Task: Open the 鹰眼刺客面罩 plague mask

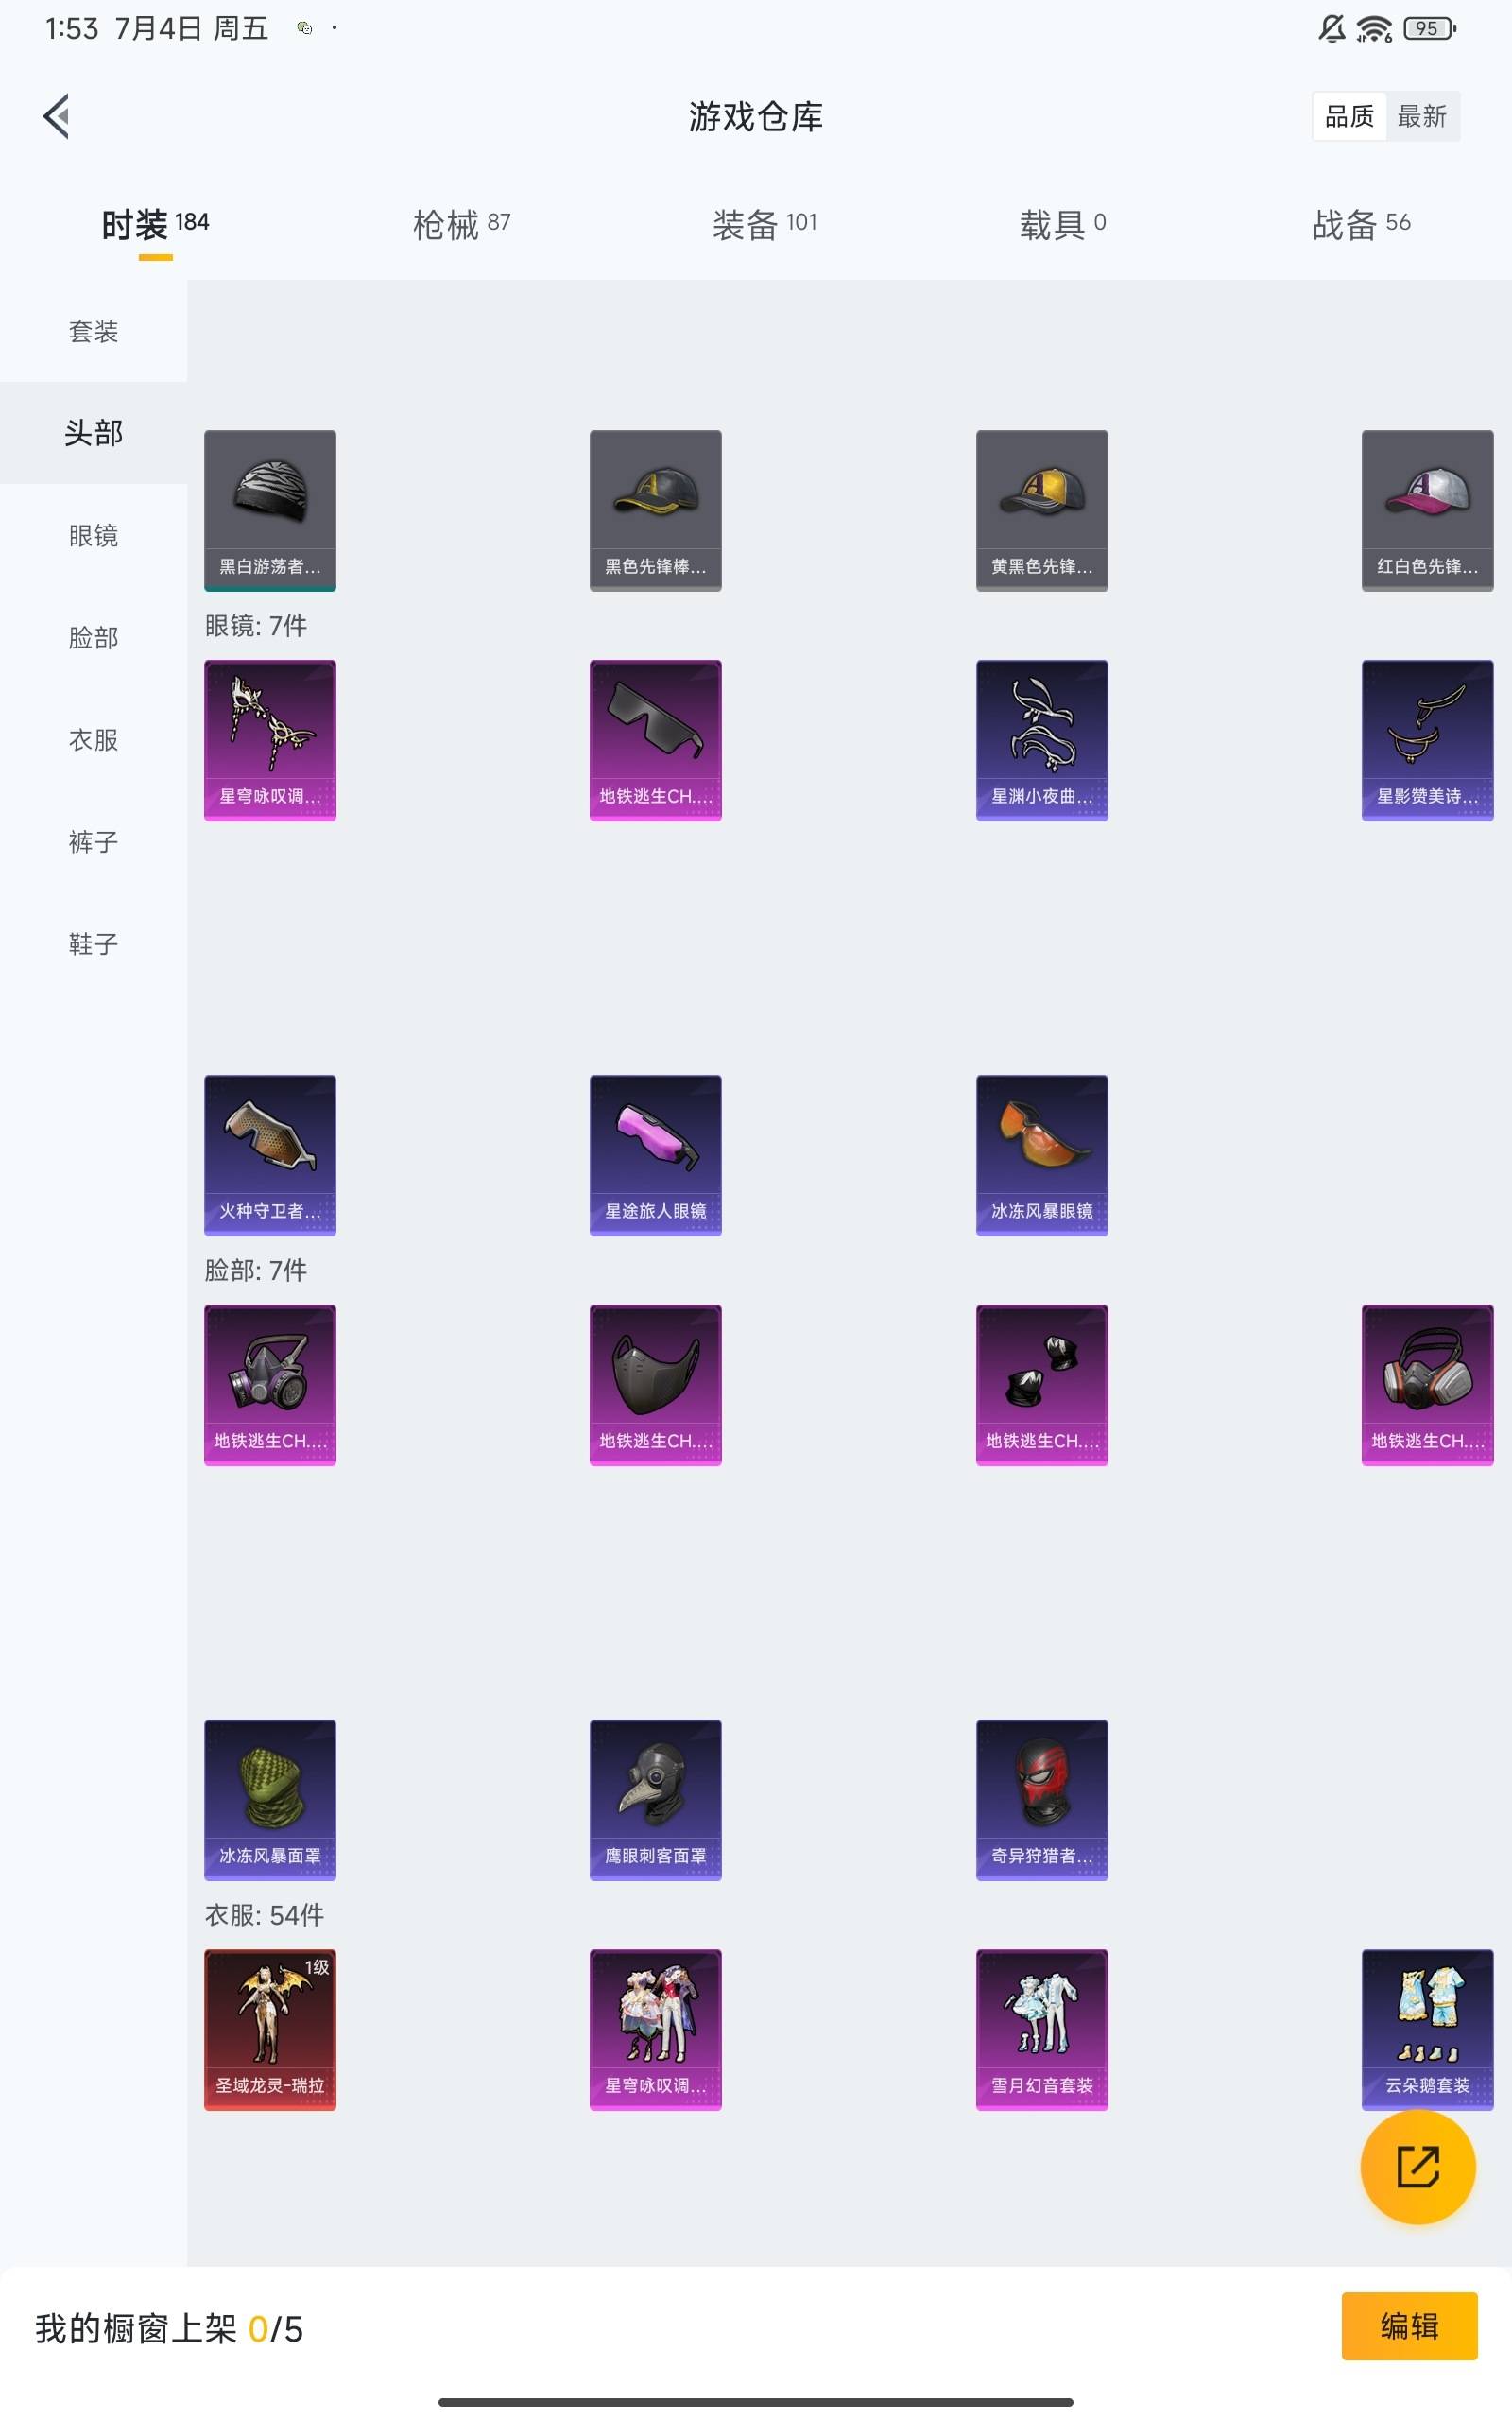Action: (x=655, y=1800)
